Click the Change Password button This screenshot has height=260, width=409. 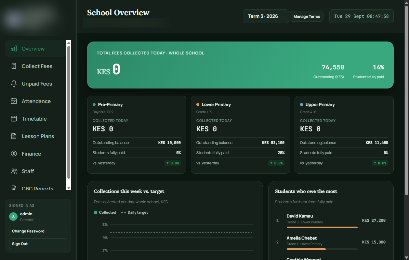38,231
